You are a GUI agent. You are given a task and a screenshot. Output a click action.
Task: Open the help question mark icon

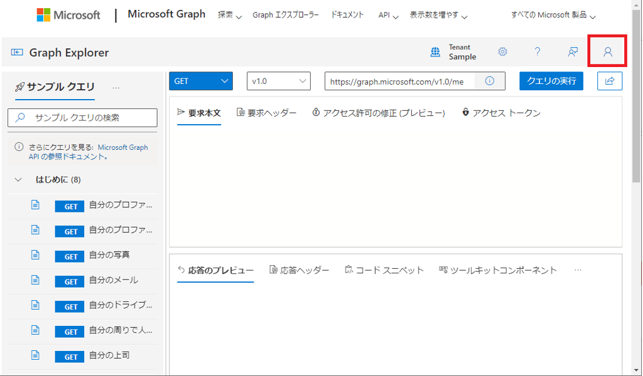coord(538,52)
